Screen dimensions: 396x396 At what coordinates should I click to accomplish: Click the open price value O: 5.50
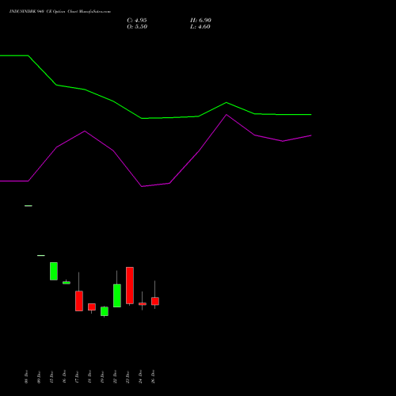coord(137,27)
